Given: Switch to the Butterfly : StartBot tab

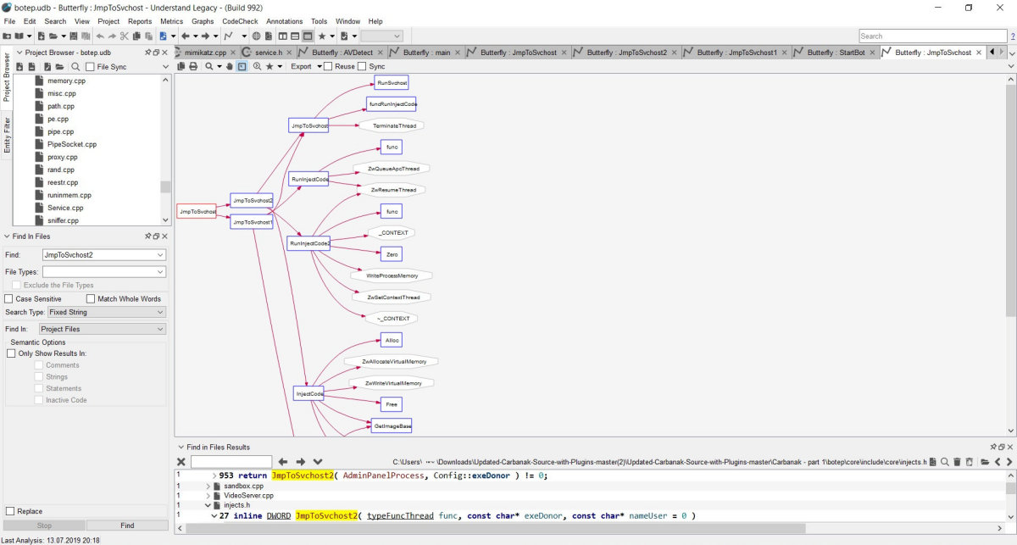Looking at the screenshot, I should [834, 53].
